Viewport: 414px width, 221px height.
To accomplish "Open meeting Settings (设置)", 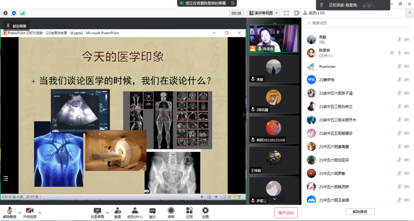I will coord(205,213).
